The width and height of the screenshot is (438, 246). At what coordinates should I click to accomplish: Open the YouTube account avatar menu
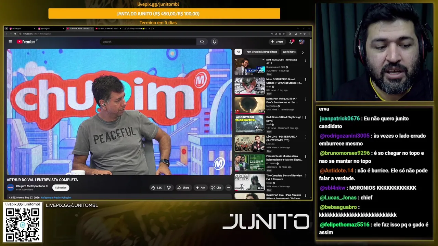tap(301, 42)
